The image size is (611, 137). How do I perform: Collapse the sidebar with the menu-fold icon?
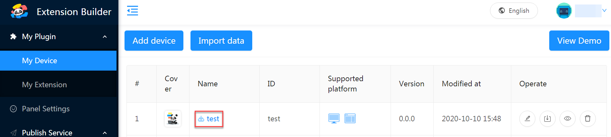pyautogui.click(x=133, y=11)
